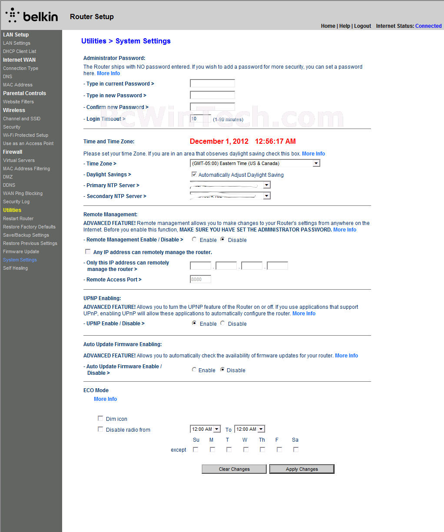Open WAN Ping Blocking page
Viewport: 444px width, 532px height.
pos(23,193)
